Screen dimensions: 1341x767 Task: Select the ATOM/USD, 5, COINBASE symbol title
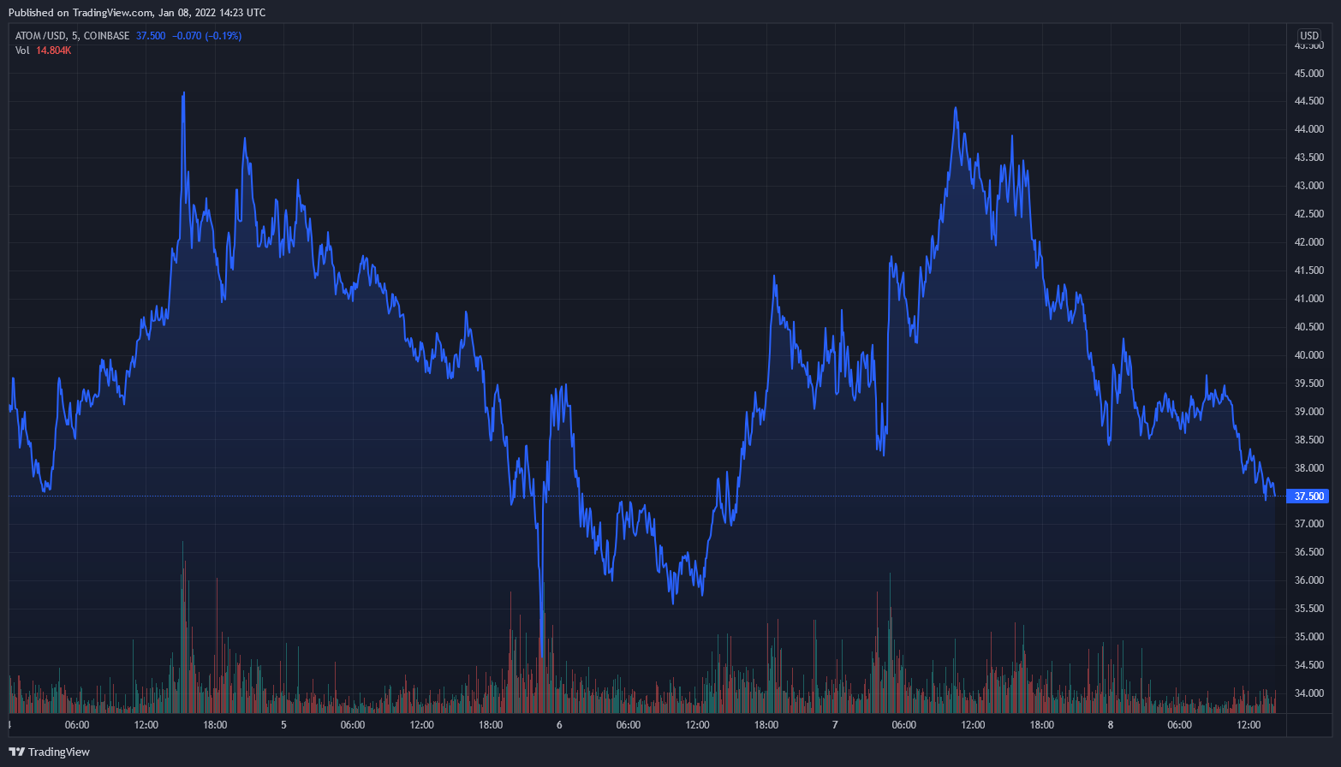pyautogui.click(x=73, y=36)
